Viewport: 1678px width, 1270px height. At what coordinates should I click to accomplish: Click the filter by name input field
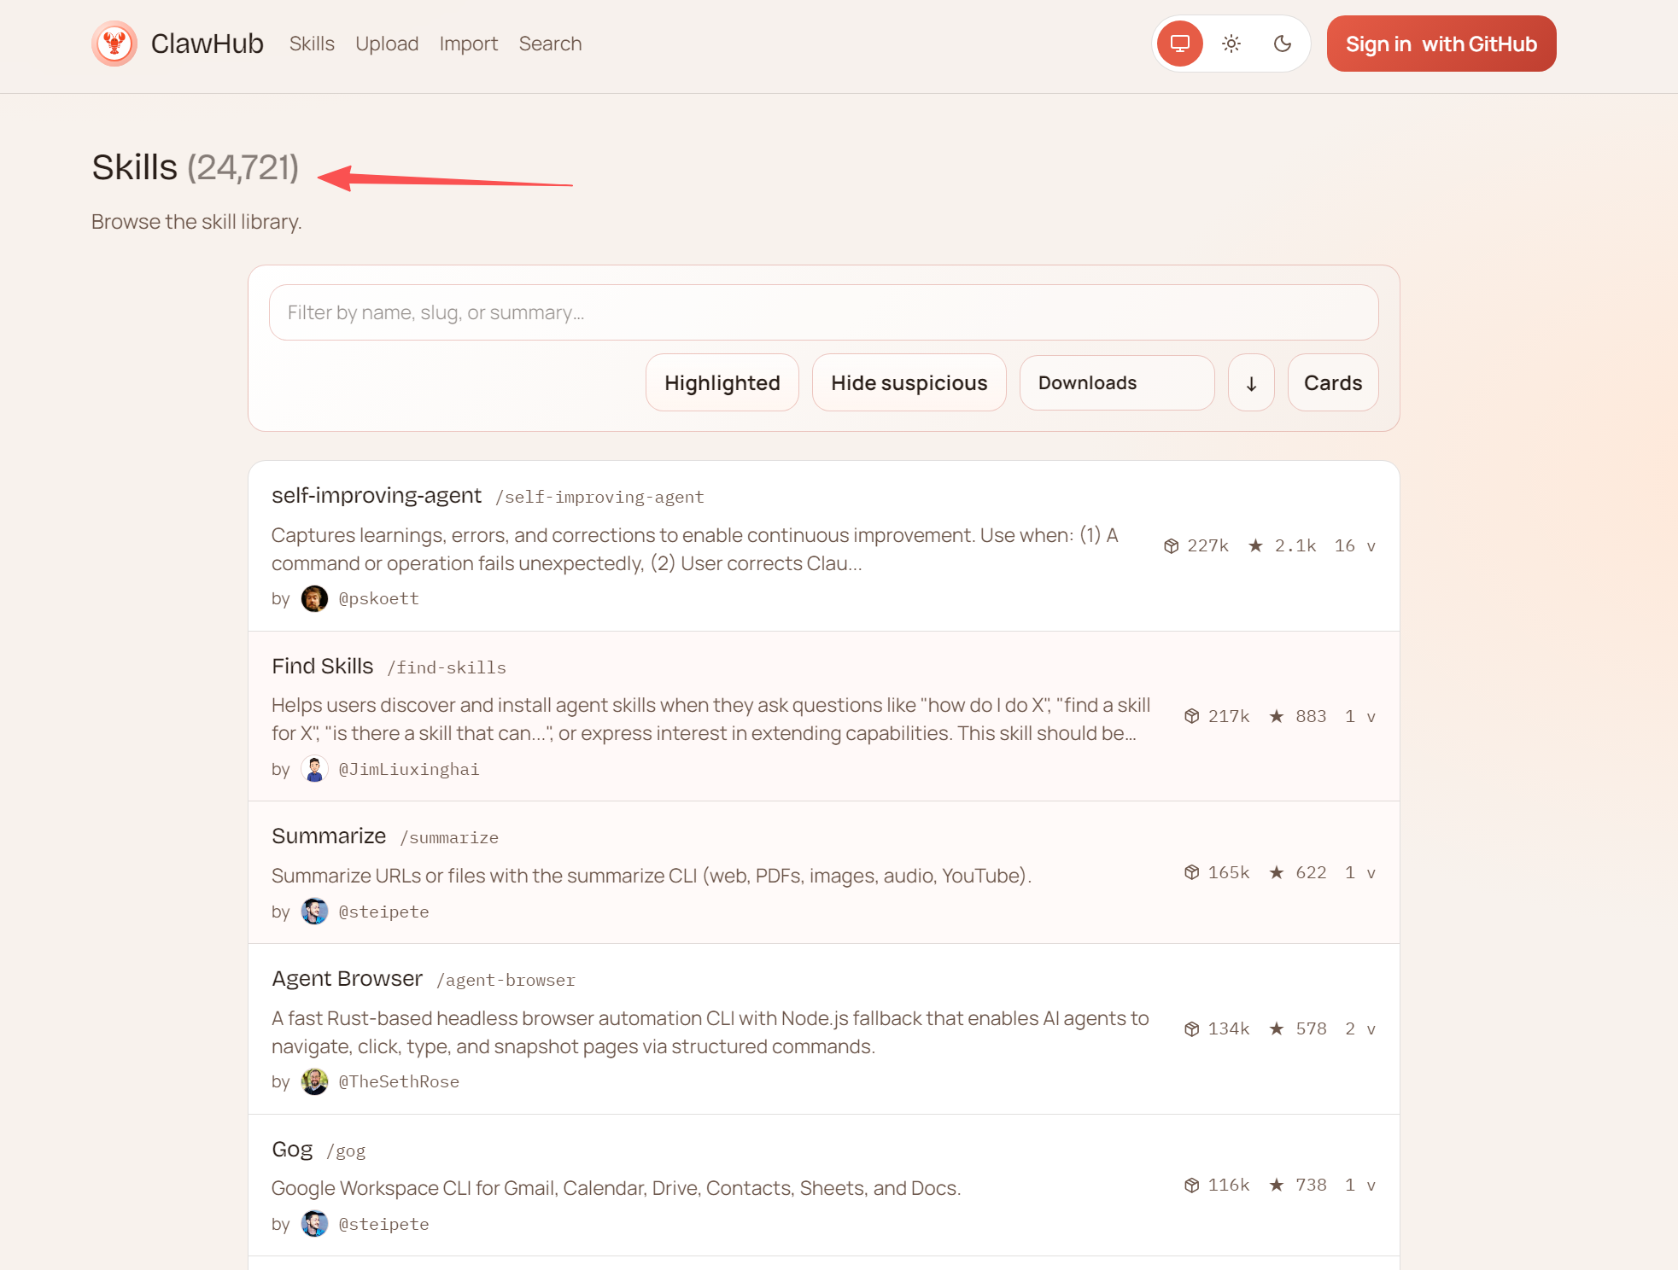[823, 312]
